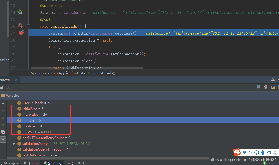Expand the validationQuery variable node

click(x=14, y=143)
